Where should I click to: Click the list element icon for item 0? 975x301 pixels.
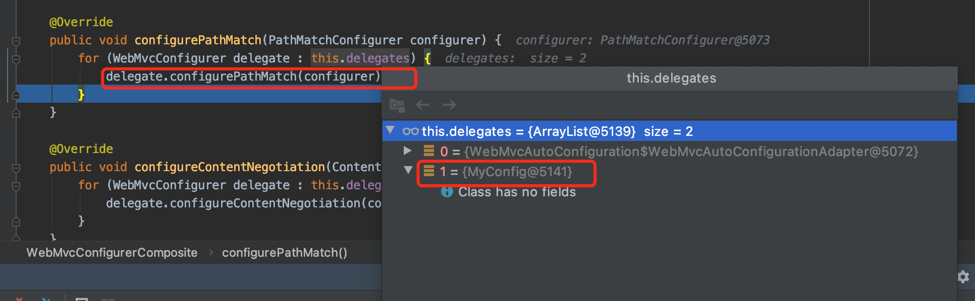(429, 151)
